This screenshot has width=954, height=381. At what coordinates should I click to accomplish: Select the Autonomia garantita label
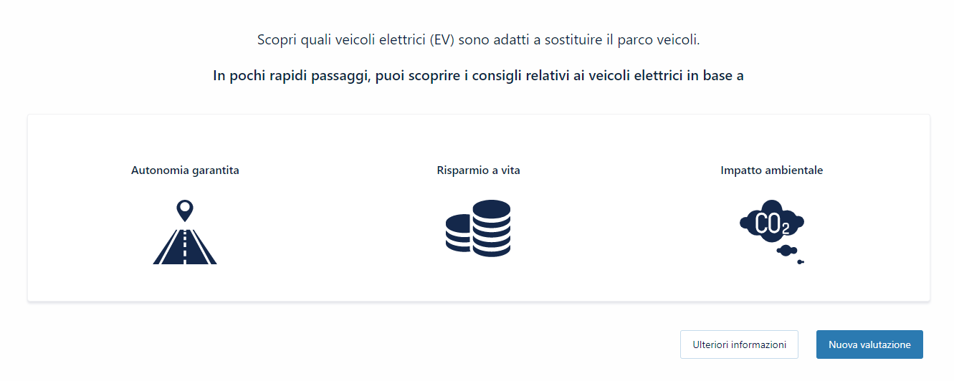(185, 170)
